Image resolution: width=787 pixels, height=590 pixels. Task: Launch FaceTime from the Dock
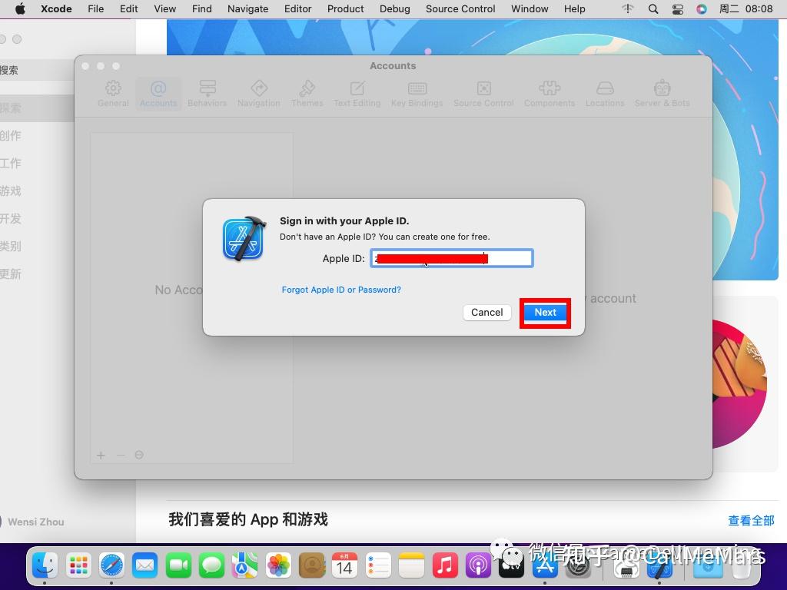pyautogui.click(x=178, y=565)
